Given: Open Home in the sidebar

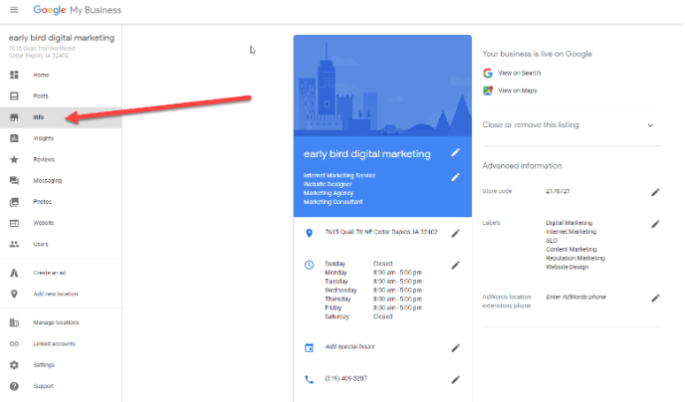Looking at the screenshot, I should pyautogui.click(x=41, y=75).
